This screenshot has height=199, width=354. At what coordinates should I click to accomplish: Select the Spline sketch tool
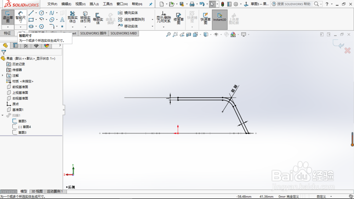click(52, 13)
